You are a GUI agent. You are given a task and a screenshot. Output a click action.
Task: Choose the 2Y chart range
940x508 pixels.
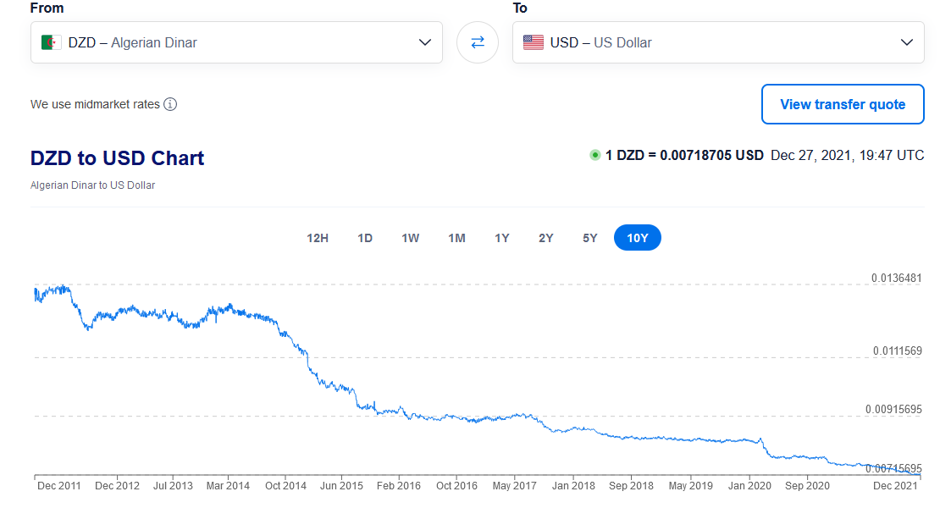click(546, 238)
